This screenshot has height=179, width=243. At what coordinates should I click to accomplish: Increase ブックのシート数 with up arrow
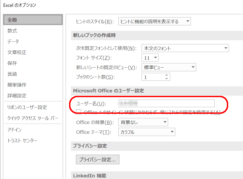tap(166, 75)
